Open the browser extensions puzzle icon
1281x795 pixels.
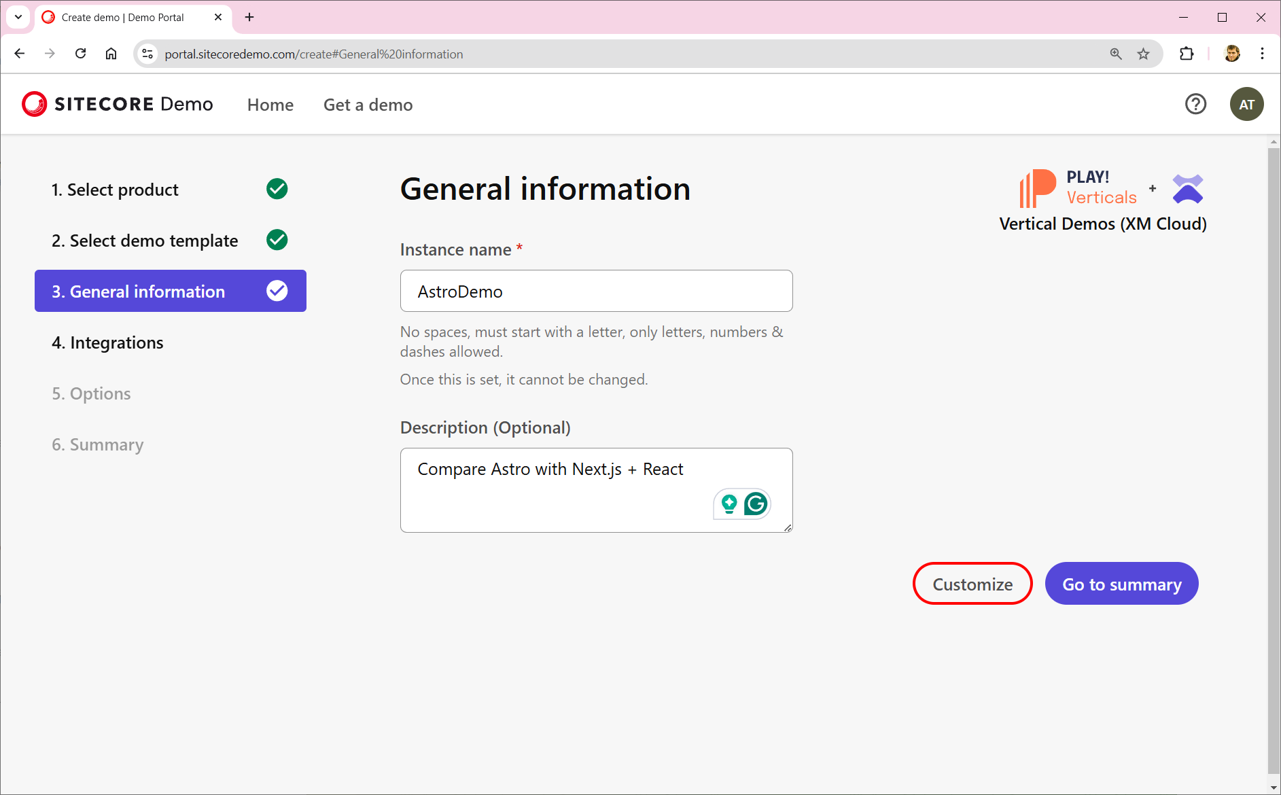(1187, 54)
